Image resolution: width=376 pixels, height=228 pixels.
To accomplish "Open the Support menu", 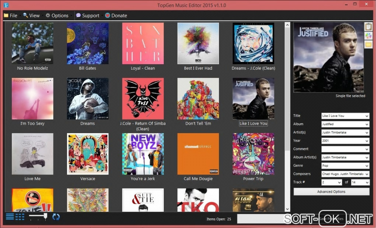I will [87, 15].
